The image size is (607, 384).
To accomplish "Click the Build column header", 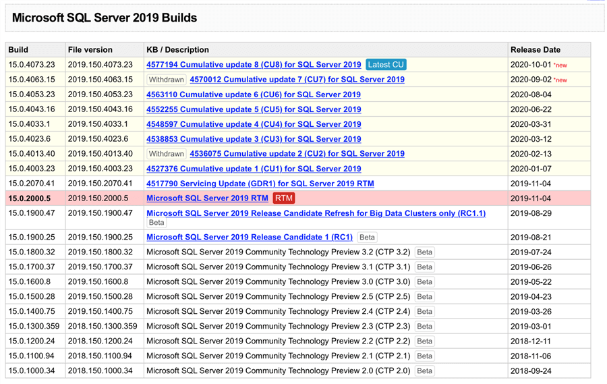I will [x=18, y=50].
